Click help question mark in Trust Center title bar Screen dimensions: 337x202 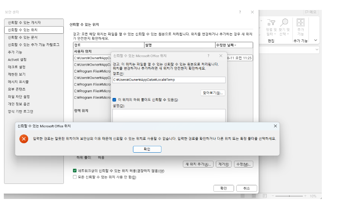coord(240,12)
